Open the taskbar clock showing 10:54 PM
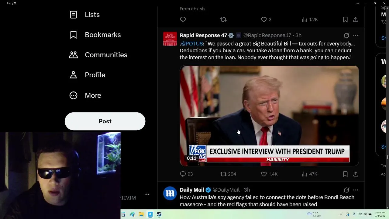The width and height of the screenshot is (389, 219). pyautogui.click(x=380, y=214)
